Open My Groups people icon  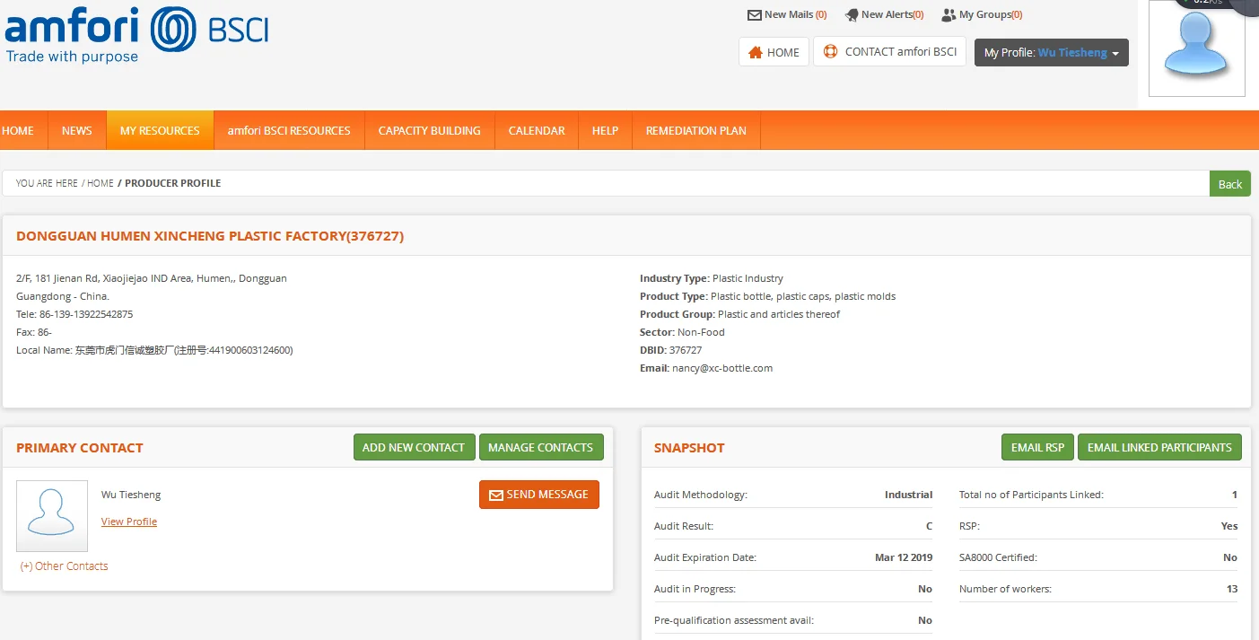coord(949,15)
